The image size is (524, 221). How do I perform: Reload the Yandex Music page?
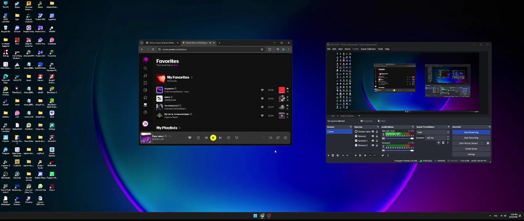click(153, 49)
